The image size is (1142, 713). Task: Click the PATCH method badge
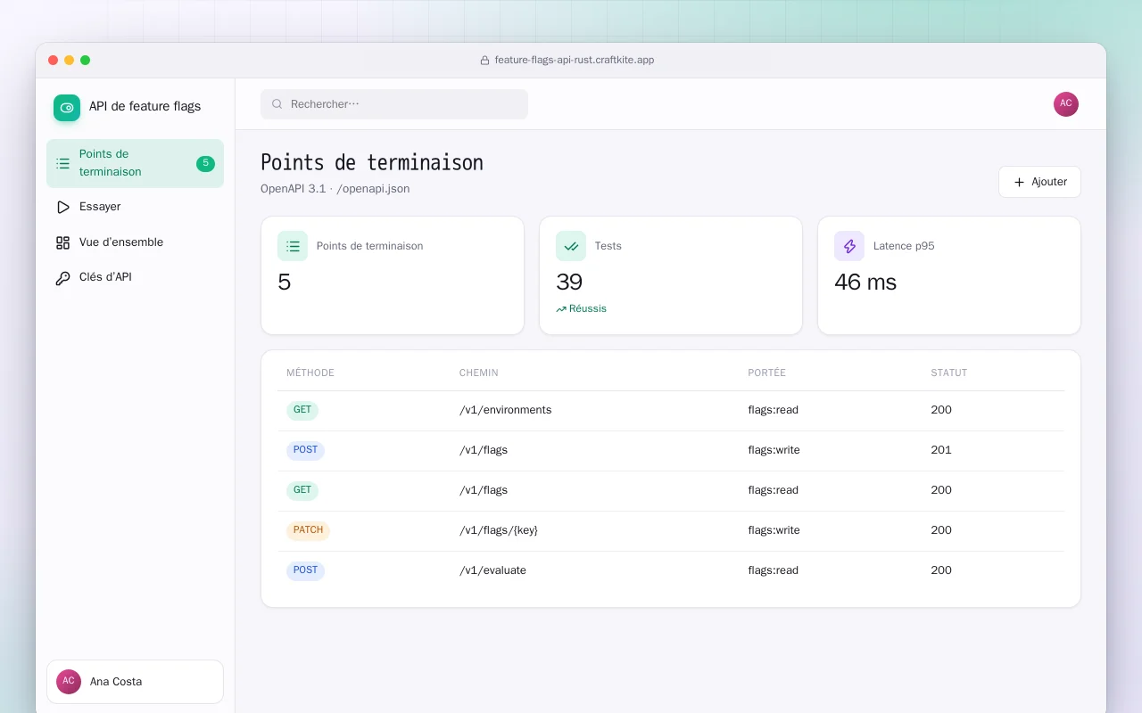308,531
